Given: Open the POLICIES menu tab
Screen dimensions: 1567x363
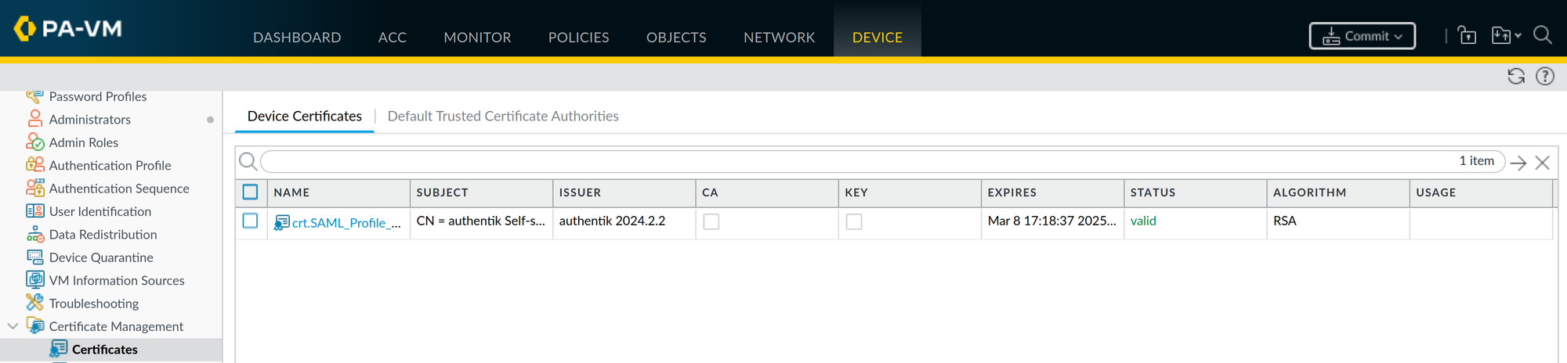Looking at the screenshot, I should (x=578, y=37).
